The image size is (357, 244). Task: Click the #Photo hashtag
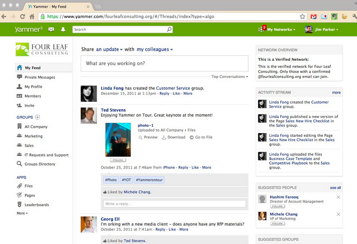click(x=111, y=180)
